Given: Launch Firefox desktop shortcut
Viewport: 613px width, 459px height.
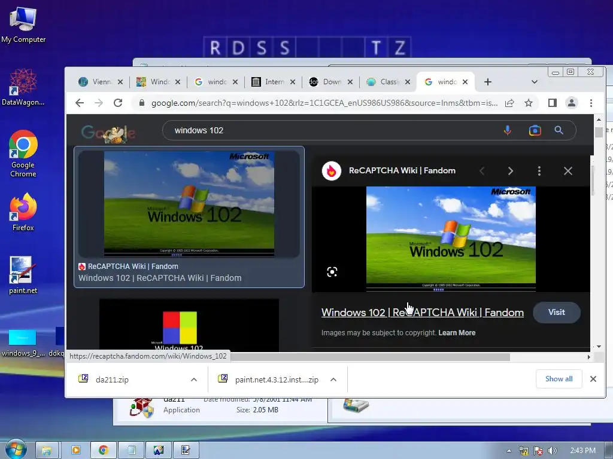Looking at the screenshot, I should (23, 212).
